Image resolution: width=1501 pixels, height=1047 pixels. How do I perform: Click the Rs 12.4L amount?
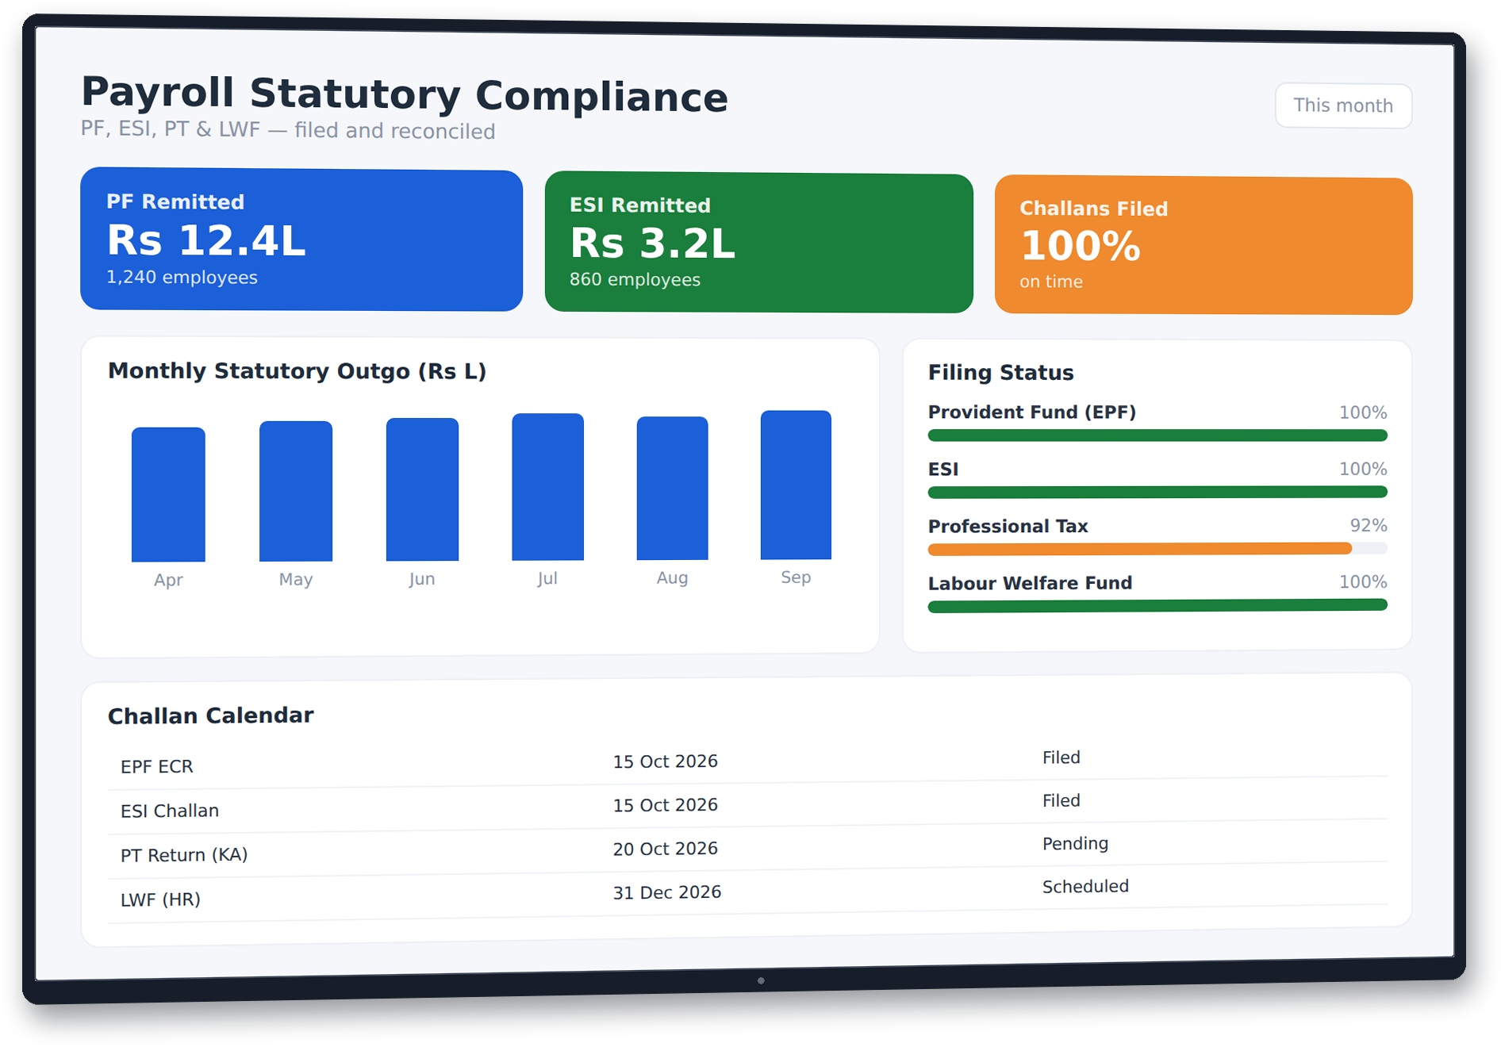point(206,240)
